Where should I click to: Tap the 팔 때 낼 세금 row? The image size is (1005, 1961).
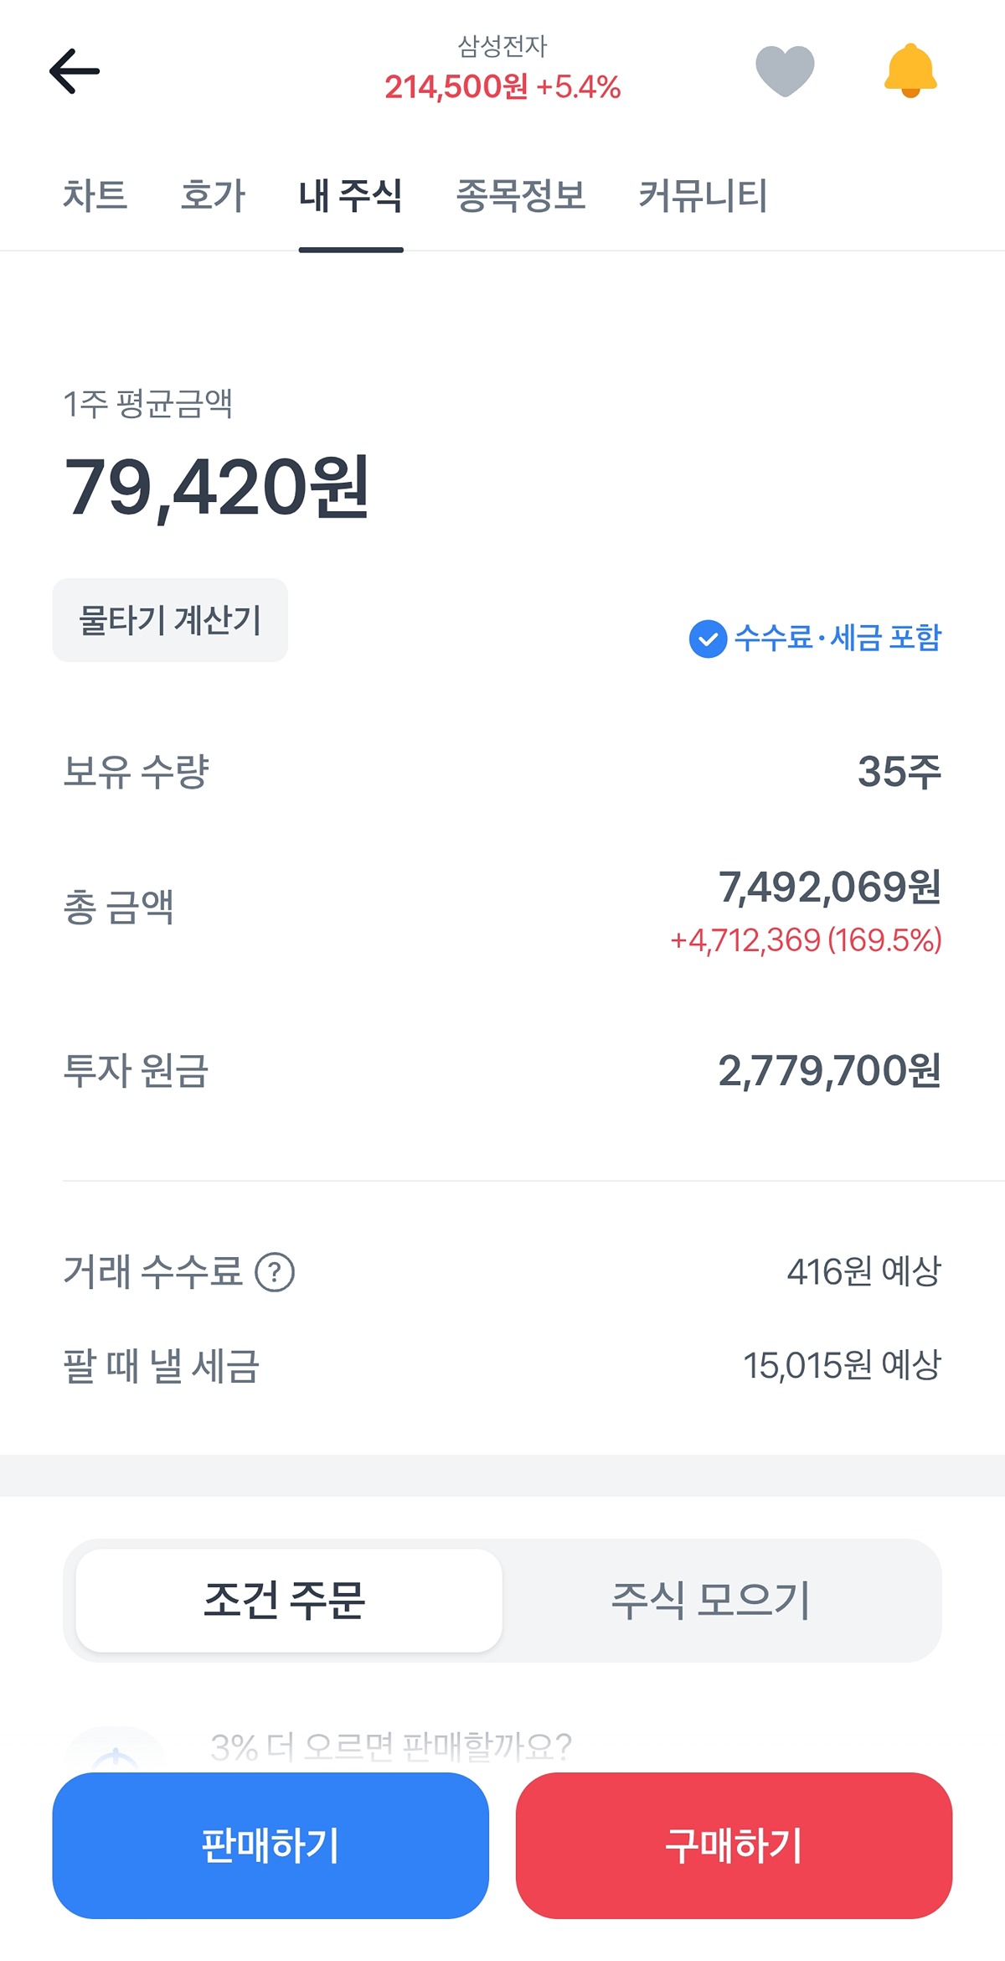click(502, 1365)
